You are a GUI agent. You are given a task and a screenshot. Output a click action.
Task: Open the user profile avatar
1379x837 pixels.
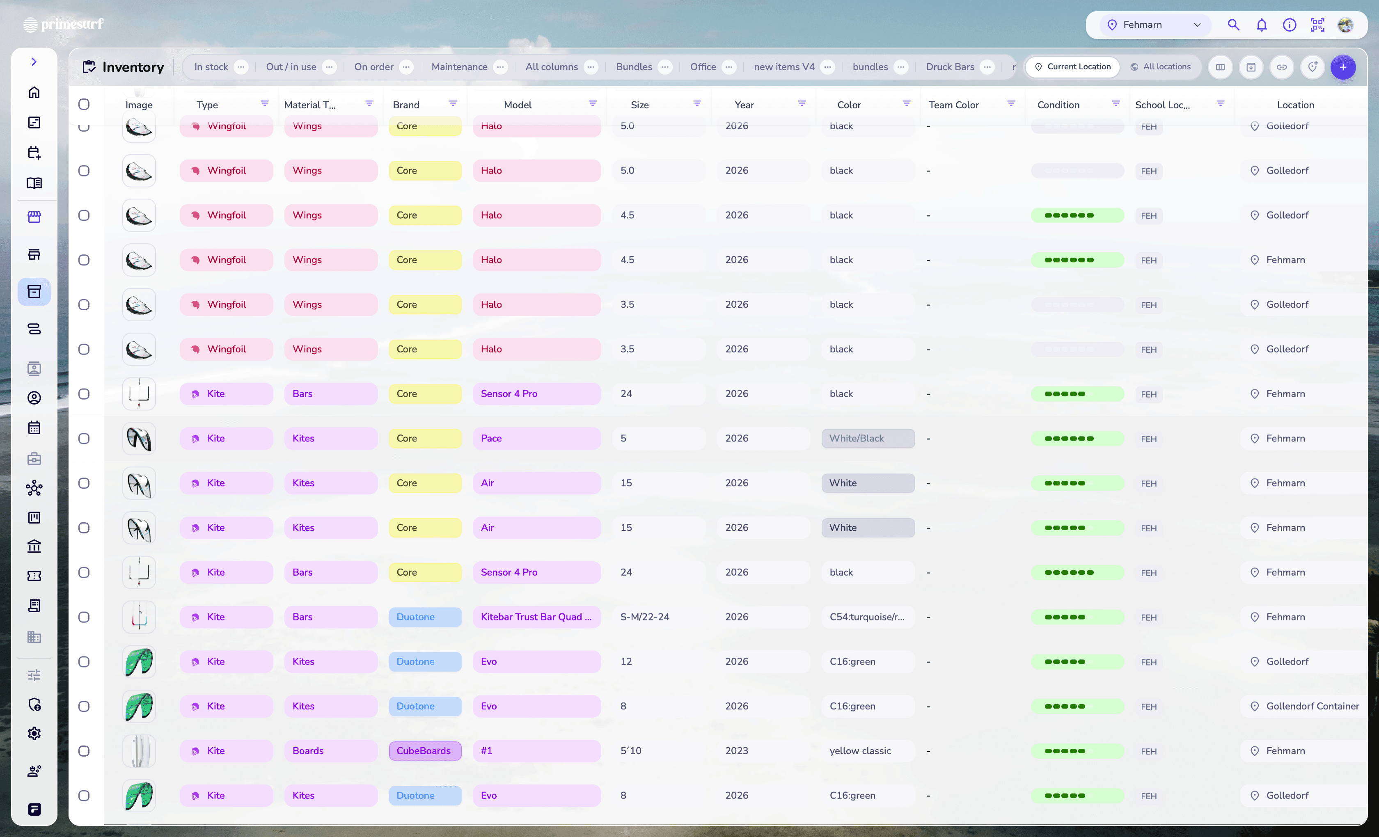click(x=1345, y=25)
